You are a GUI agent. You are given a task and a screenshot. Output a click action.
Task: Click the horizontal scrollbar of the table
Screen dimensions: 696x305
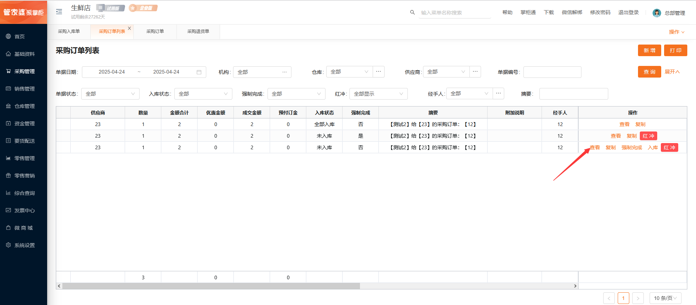point(211,286)
